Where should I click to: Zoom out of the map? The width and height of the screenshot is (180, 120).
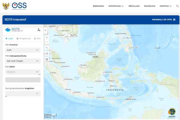tap(47, 42)
